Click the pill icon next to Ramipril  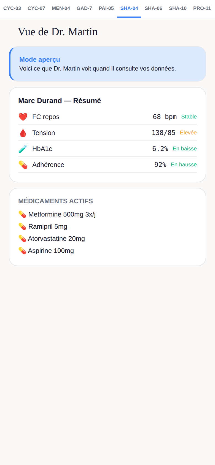[22, 226]
